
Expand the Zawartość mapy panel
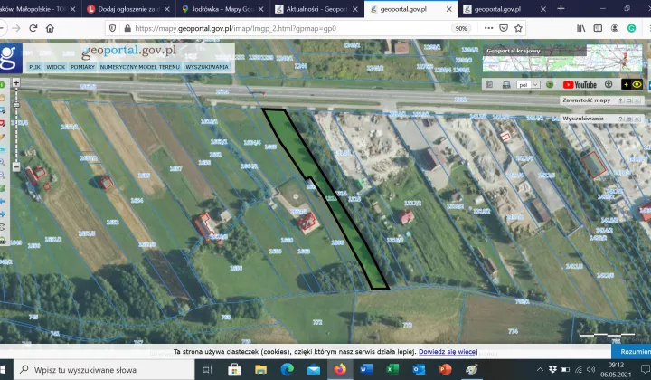[629, 100]
